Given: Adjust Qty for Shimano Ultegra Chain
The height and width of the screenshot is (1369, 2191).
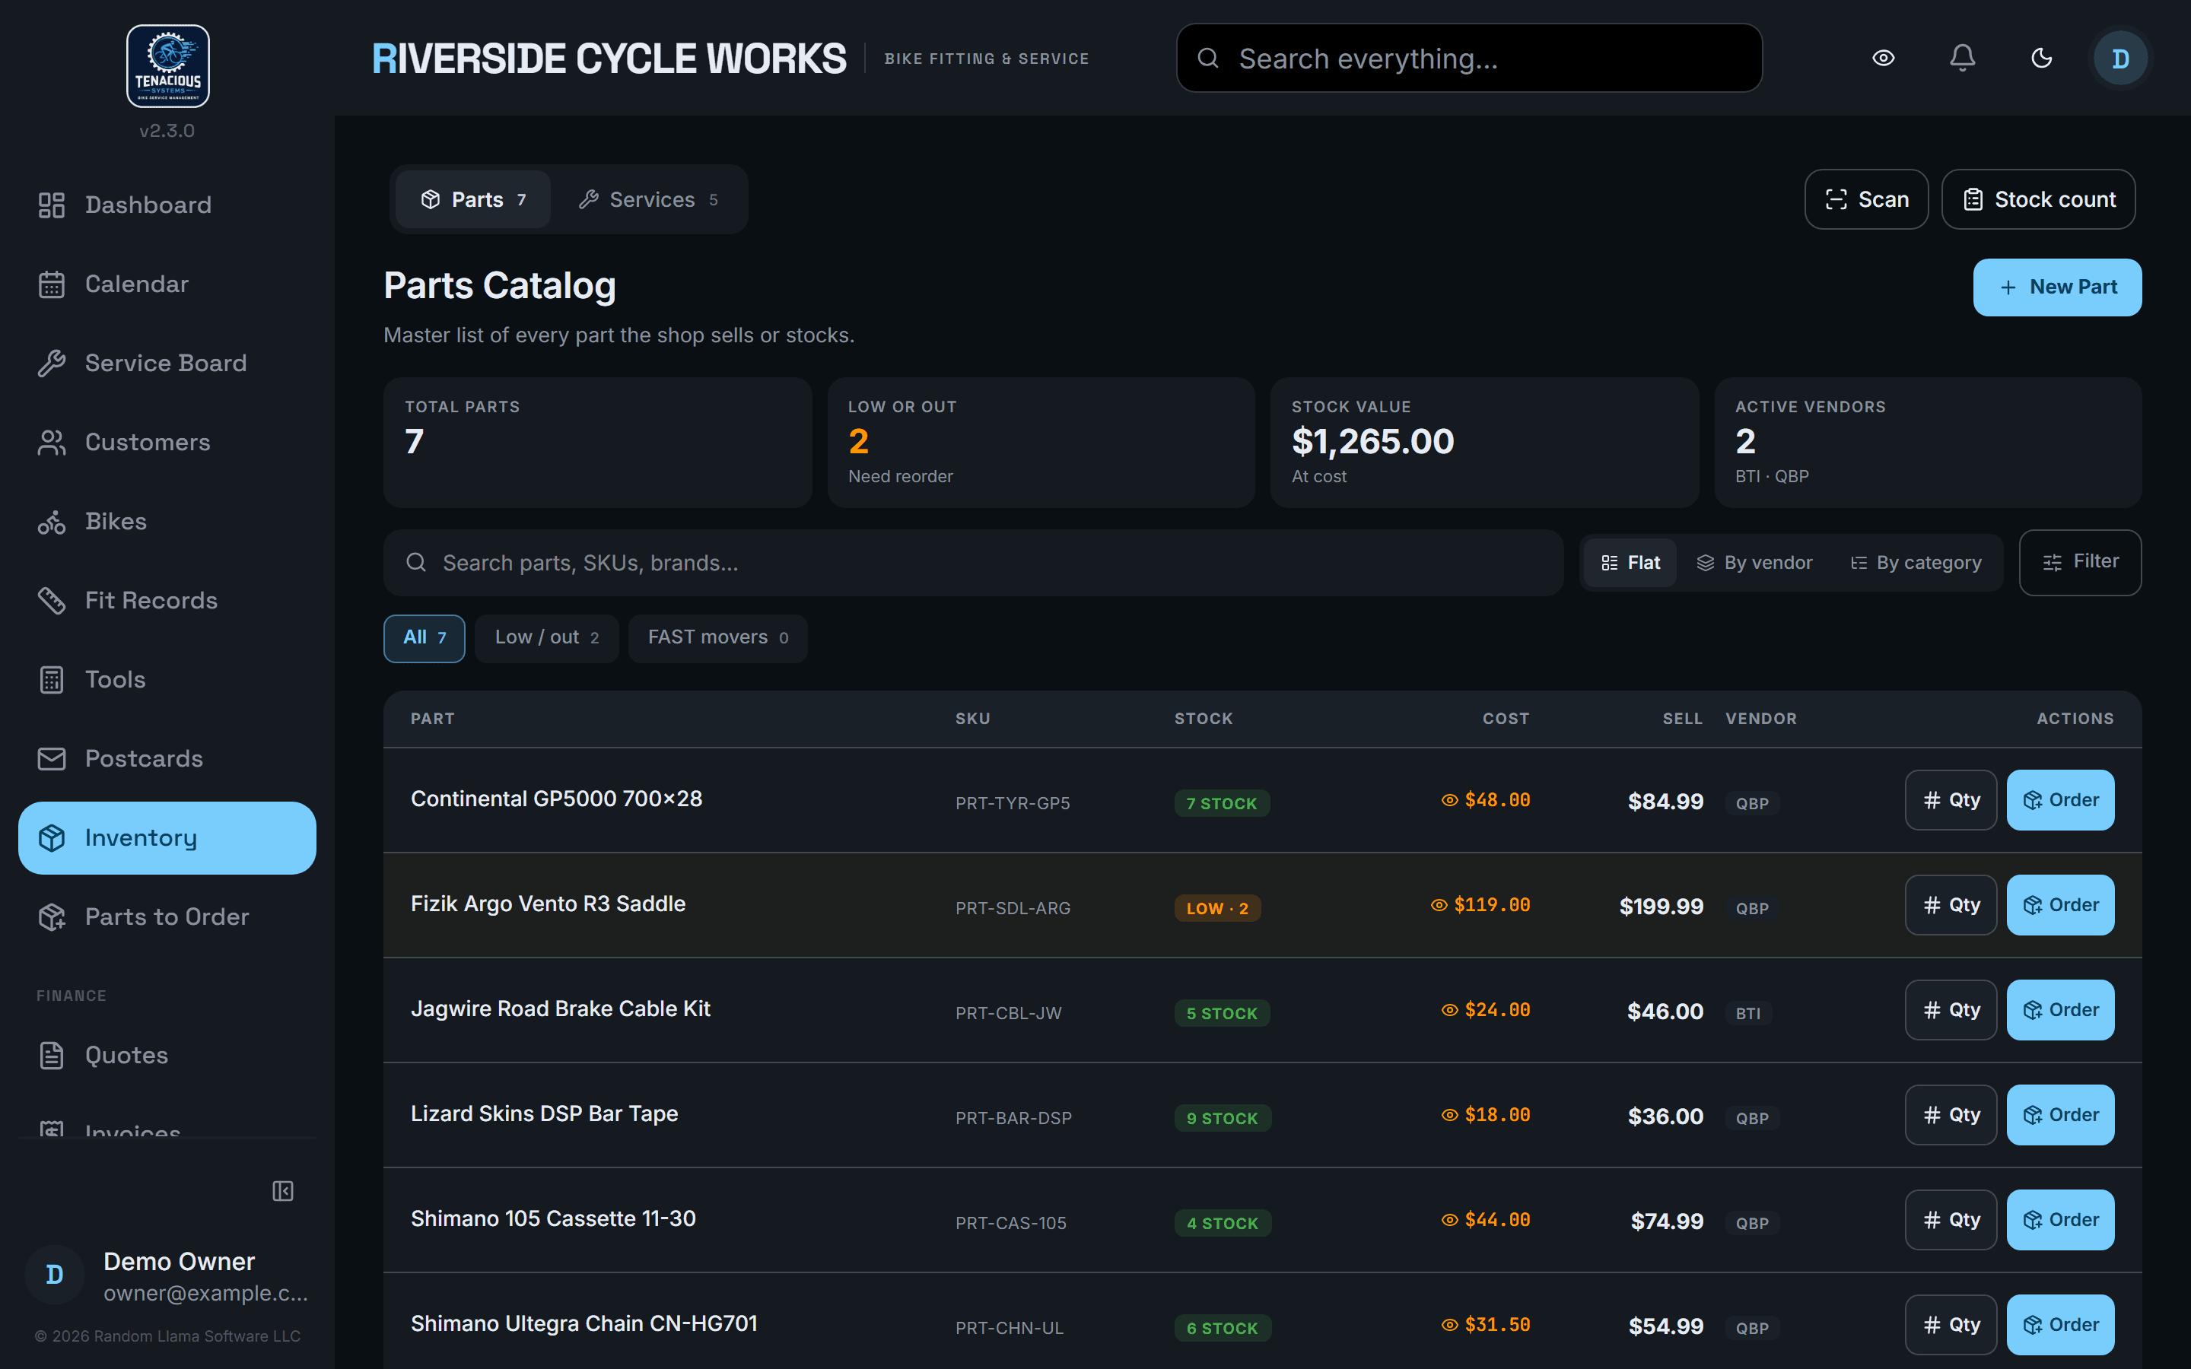Looking at the screenshot, I should (1951, 1326).
